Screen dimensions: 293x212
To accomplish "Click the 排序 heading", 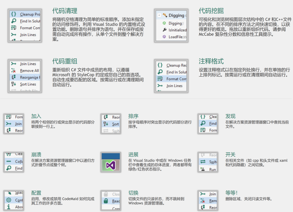I will point(133,116).
